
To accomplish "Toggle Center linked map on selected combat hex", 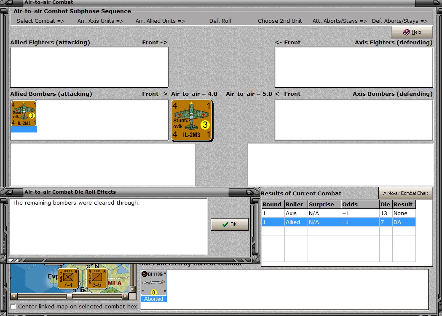I will pos(13,306).
